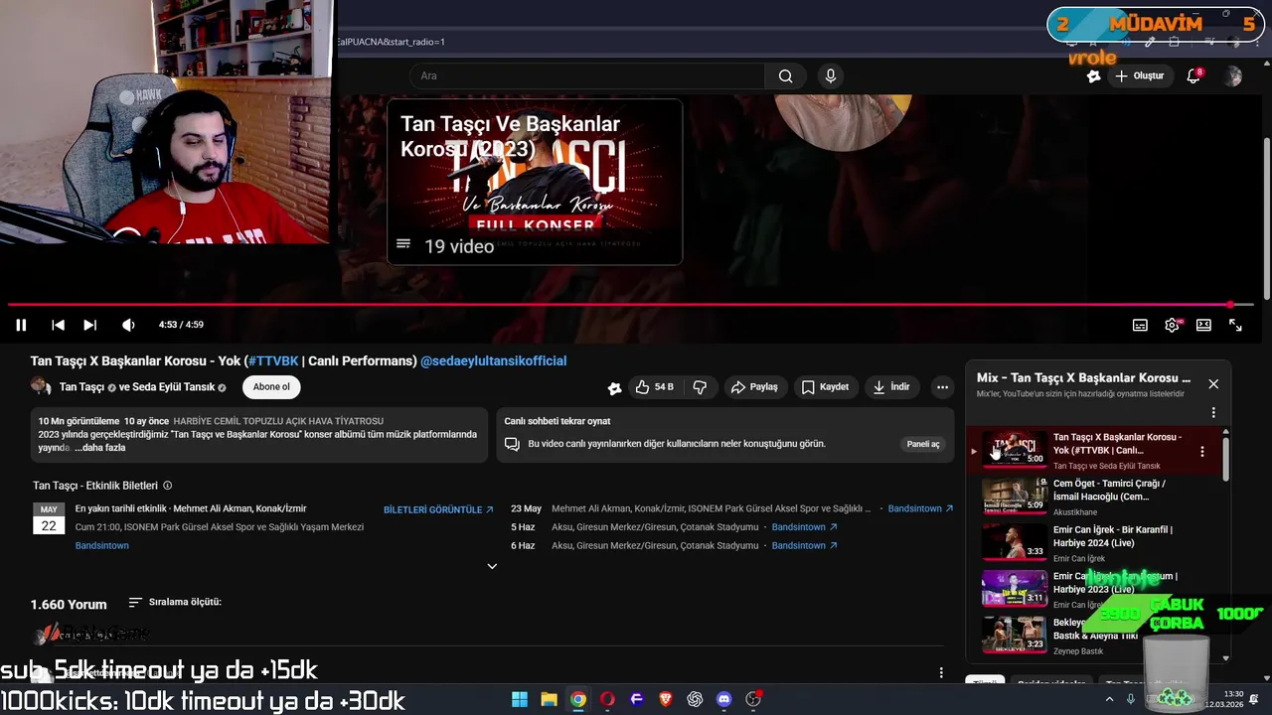The width and height of the screenshot is (1272, 715).
Task: Skip back to the previous video
Action: click(58, 325)
